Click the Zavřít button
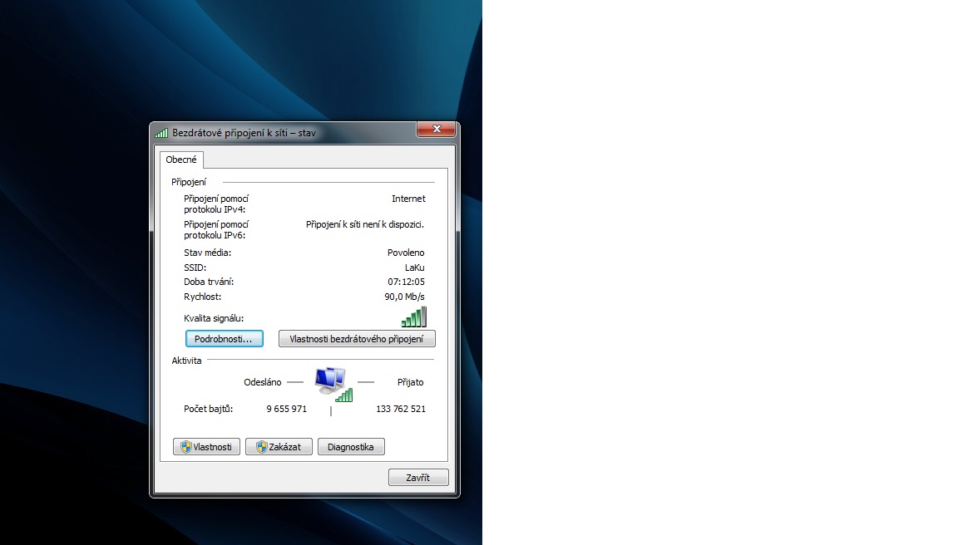This screenshot has height=545, width=958. (x=418, y=477)
